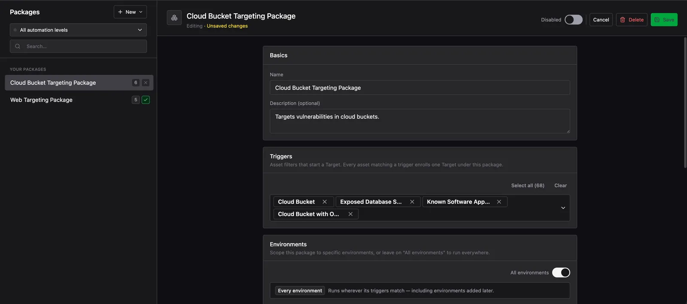This screenshot has width=687, height=304.
Task: Focus the packages Search field
Action: 78,46
